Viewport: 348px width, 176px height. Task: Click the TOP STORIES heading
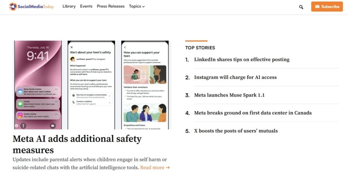200,48
